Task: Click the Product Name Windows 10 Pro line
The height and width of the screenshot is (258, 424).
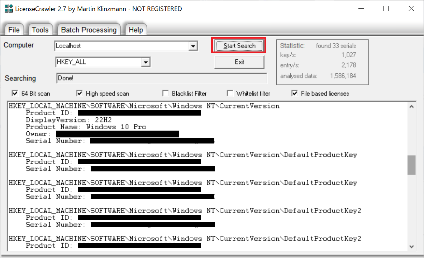Action: pyautogui.click(x=86, y=127)
